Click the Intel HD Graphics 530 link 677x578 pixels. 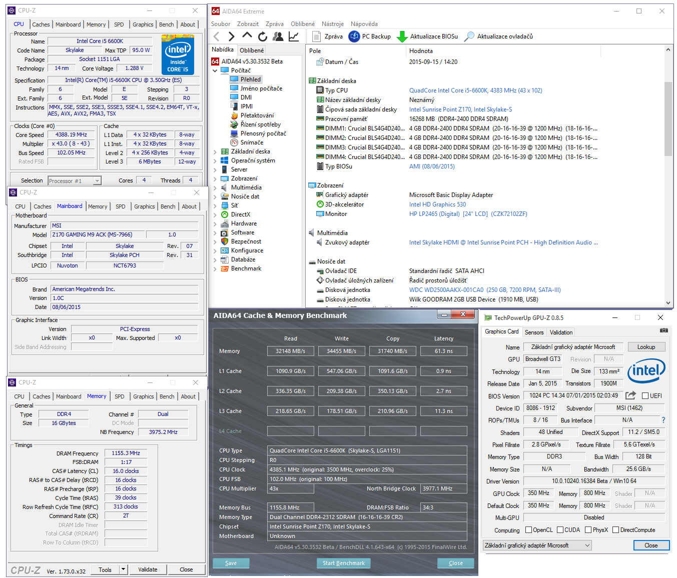(437, 204)
